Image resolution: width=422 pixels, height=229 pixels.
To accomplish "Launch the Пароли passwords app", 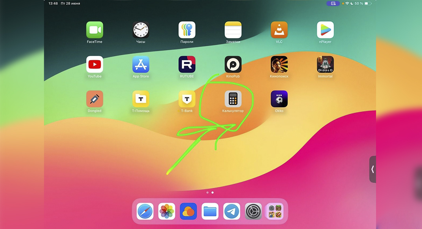I will [187, 30].
